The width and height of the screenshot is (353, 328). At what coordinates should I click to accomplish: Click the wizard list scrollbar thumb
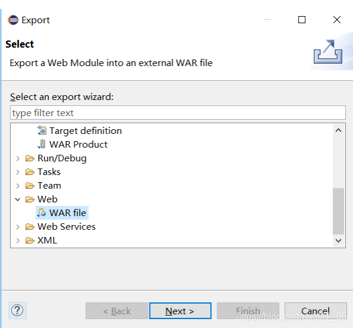click(338, 211)
